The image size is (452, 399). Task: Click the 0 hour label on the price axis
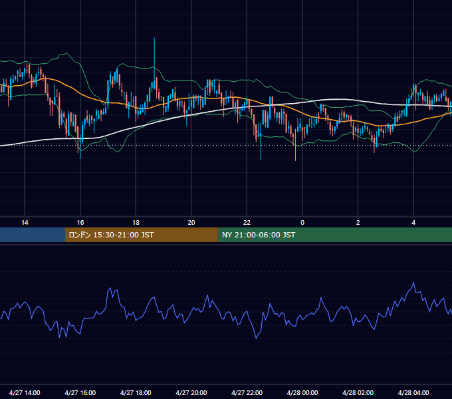pos(302,223)
